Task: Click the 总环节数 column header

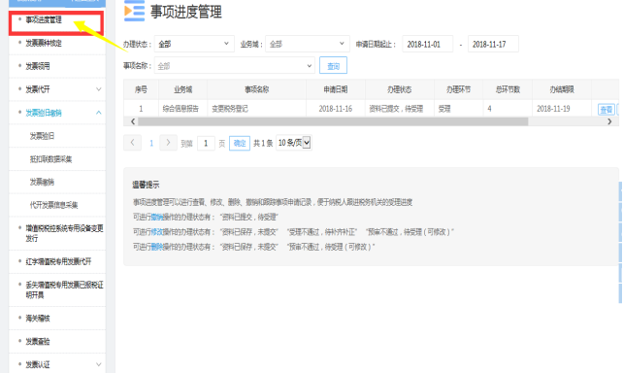Action: pyautogui.click(x=508, y=89)
